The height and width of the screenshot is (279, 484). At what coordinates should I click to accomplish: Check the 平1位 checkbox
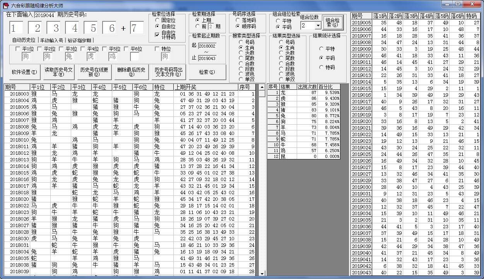pos(17,49)
